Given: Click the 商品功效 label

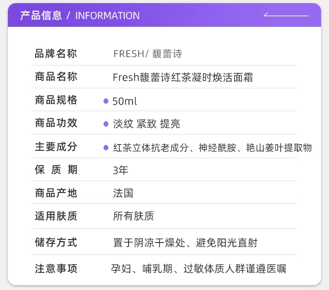Looking at the screenshot, I should tap(56, 123).
